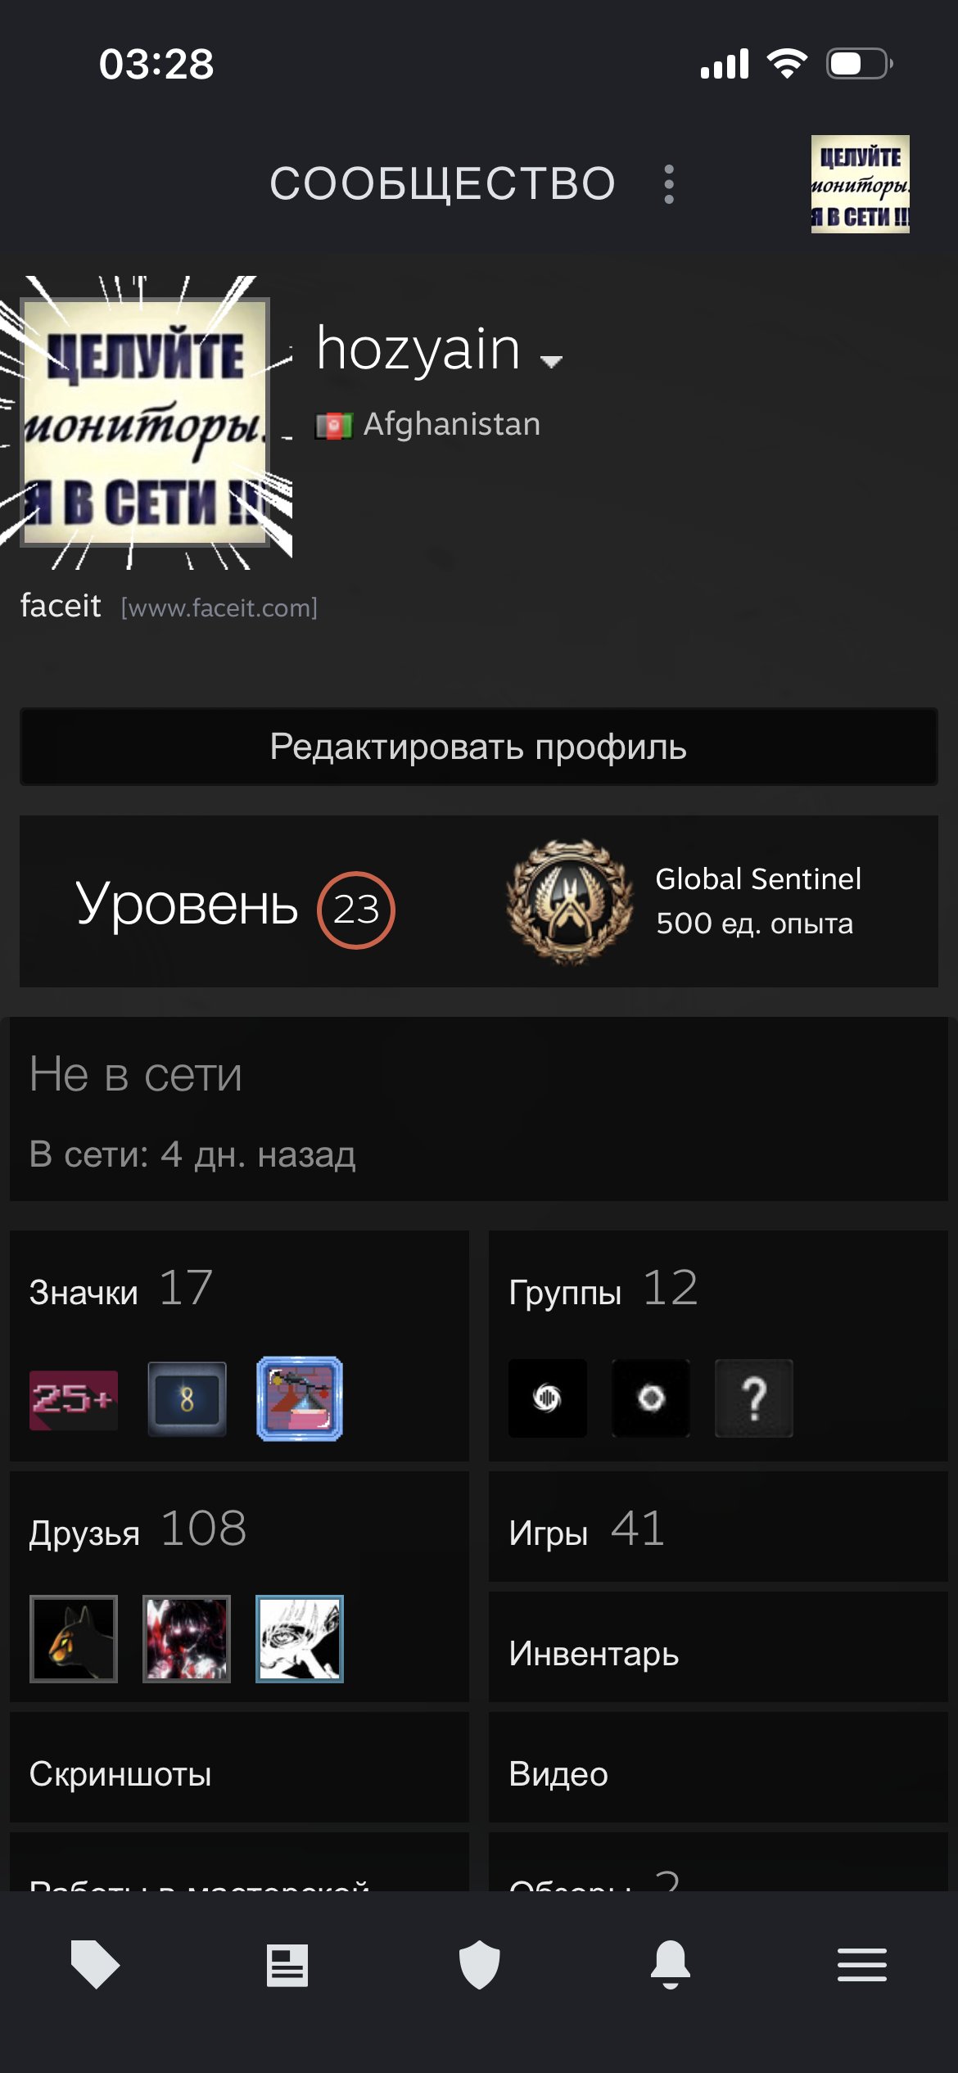The width and height of the screenshot is (958, 2073).
Task: Tap the account avatar in header
Action: (x=860, y=184)
